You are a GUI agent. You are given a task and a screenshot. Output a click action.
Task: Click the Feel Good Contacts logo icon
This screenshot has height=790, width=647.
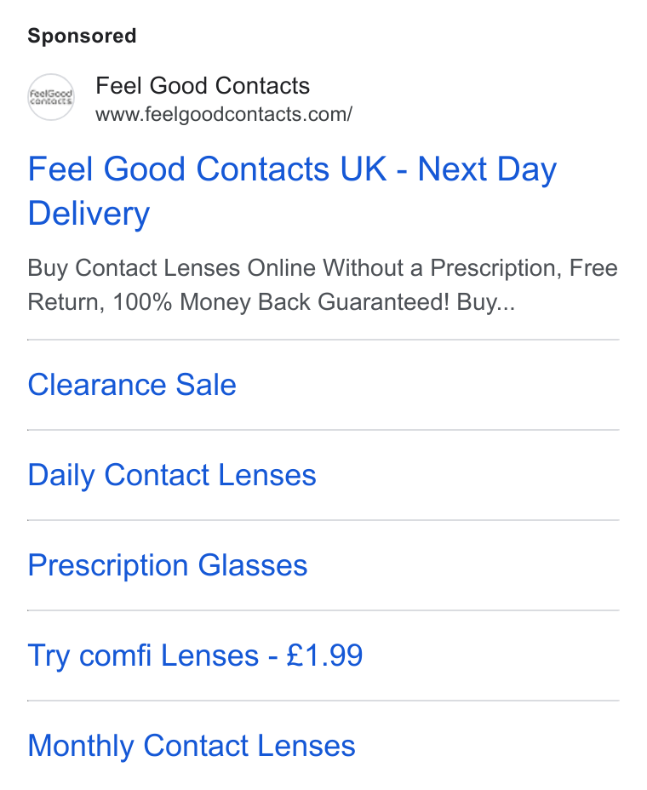tap(50, 97)
